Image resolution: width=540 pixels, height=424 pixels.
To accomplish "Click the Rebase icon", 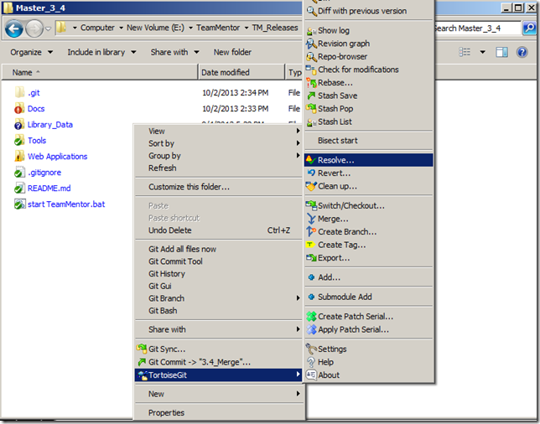I will 311,83.
